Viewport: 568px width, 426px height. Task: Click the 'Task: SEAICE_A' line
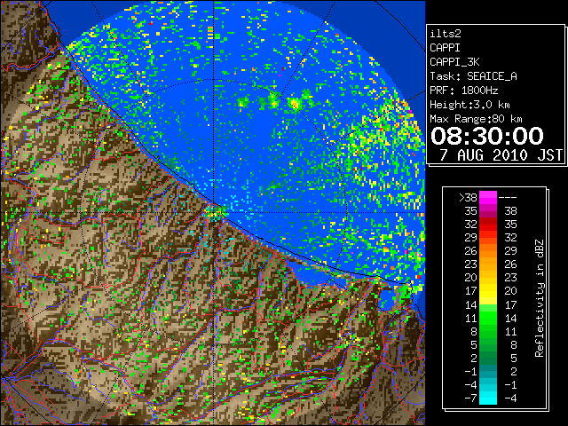tap(473, 76)
